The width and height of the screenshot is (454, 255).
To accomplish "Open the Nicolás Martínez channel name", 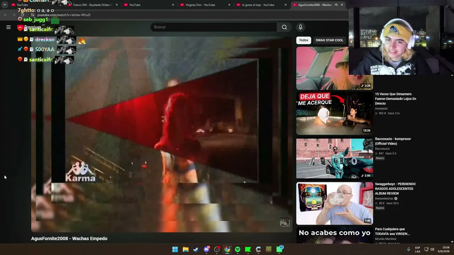I will coord(386,239).
